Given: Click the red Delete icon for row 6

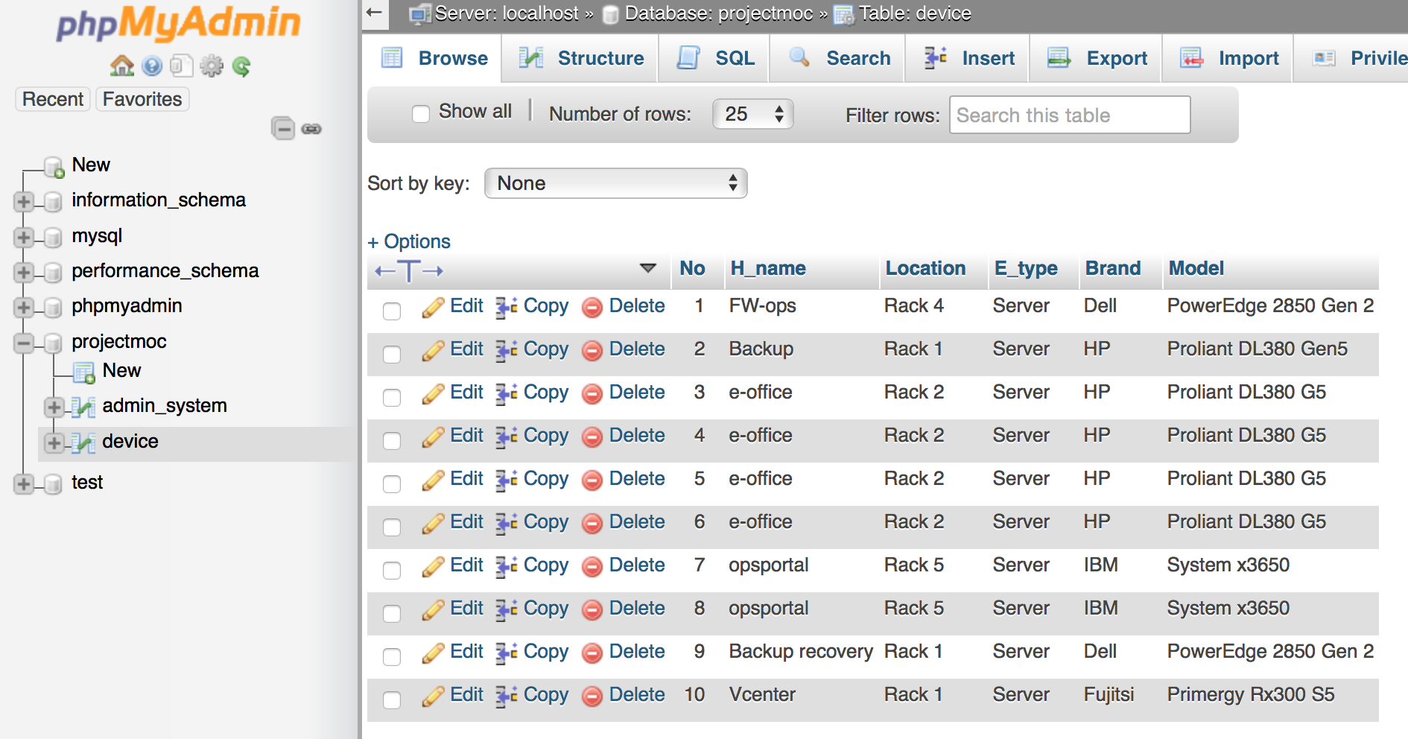Looking at the screenshot, I should [x=592, y=523].
